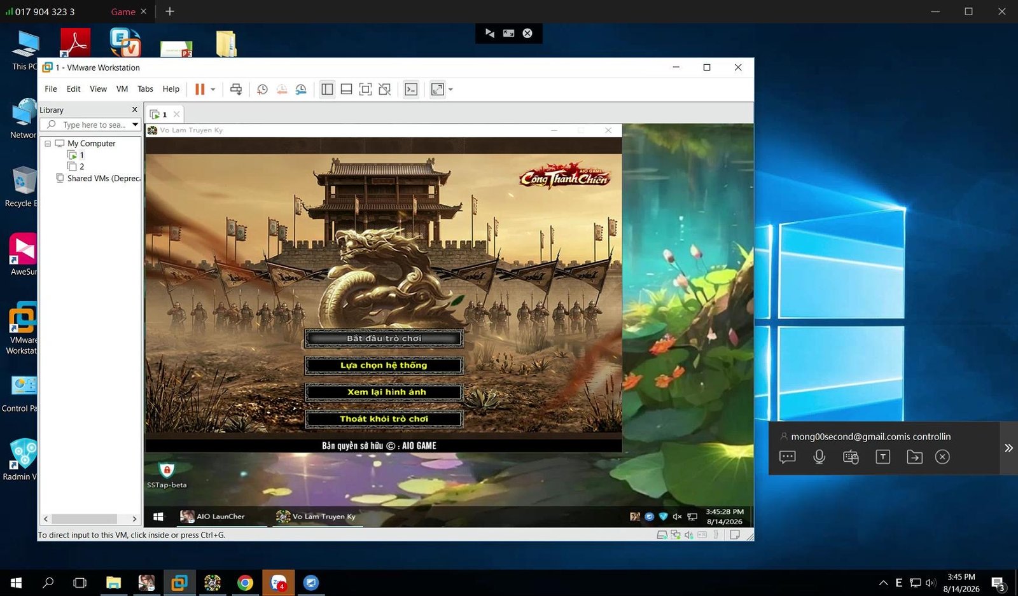Open SSTap-beta desktop icon in VM

point(167,475)
